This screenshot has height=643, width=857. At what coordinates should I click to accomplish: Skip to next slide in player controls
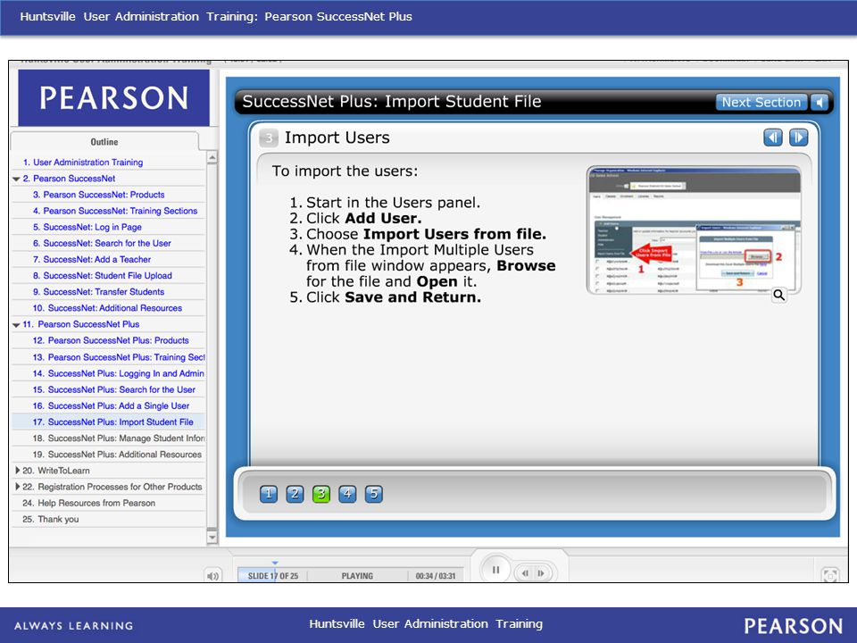[x=541, y=573]
